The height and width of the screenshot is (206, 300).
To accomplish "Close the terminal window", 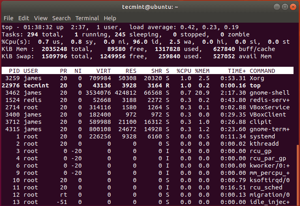I will (294, 7).
